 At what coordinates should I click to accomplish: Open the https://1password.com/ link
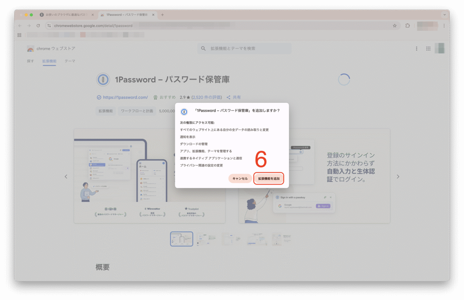pyautogui.click(x=126, y=97)
